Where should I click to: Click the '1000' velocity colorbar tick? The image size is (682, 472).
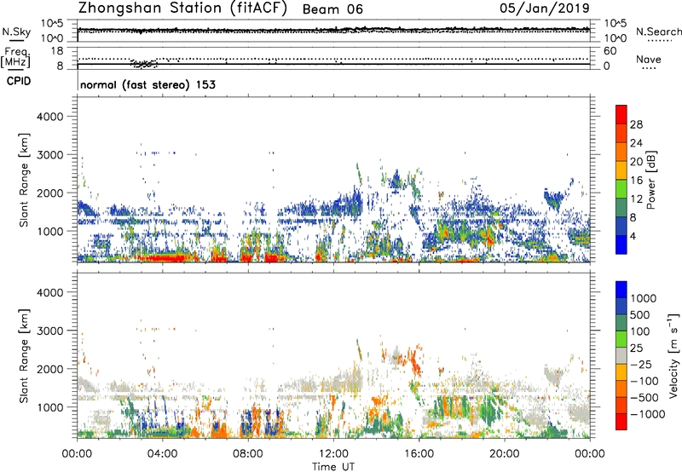(643, 298)
